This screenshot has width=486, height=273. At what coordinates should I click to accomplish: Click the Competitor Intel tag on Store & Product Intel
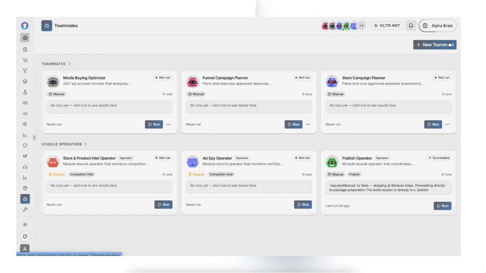pyautogui.click(x=82, y=174)
